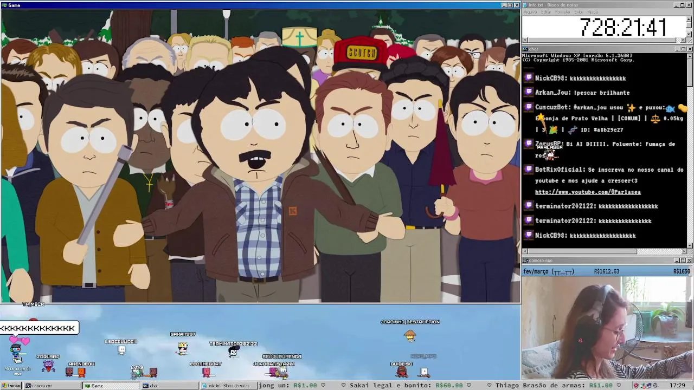Select the Game taskbar button
Viewport: 694px width, 390px height.
click(110, 386)
